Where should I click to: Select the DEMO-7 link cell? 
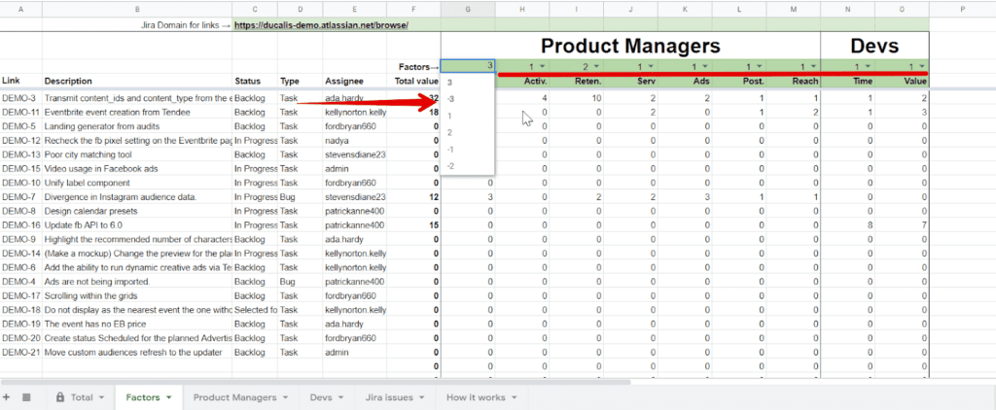coord(19,197)
